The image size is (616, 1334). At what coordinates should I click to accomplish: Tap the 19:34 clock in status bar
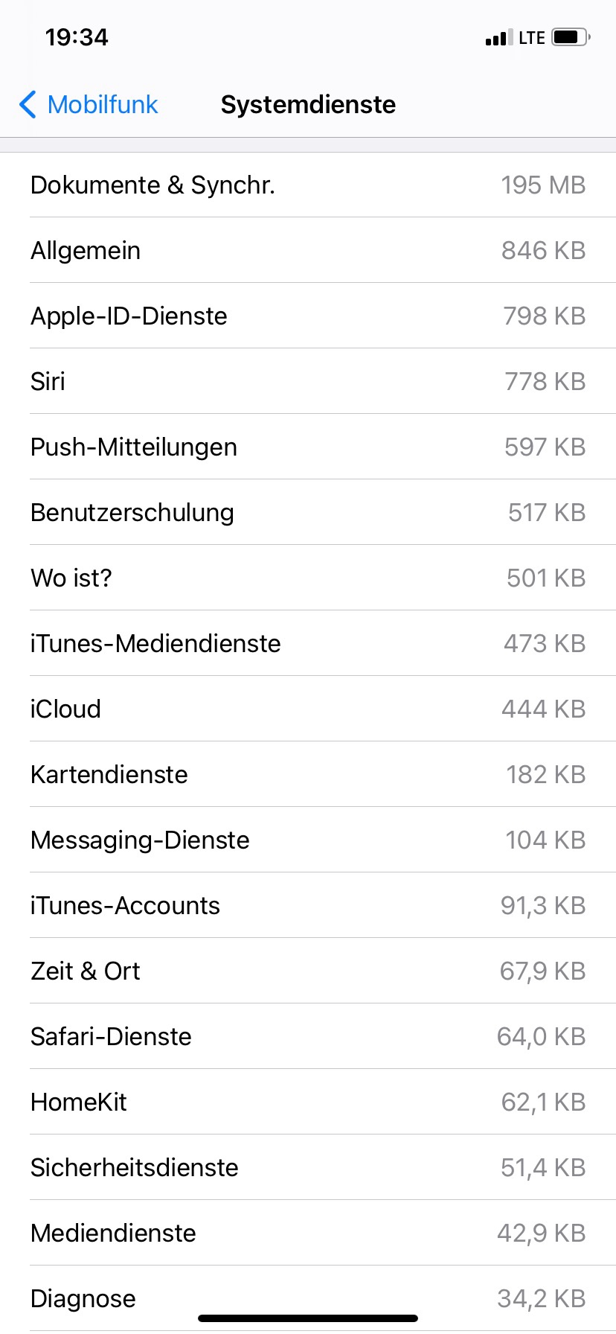coord(77,37)
